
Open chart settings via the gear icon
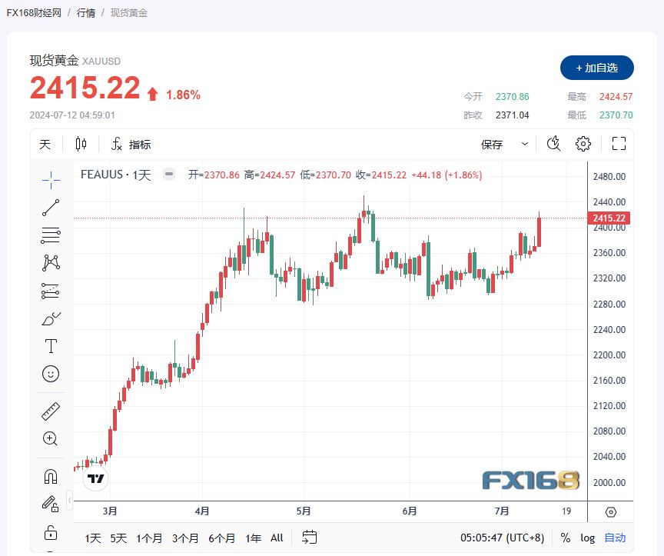pyautogui.click(x=583, y=144)
